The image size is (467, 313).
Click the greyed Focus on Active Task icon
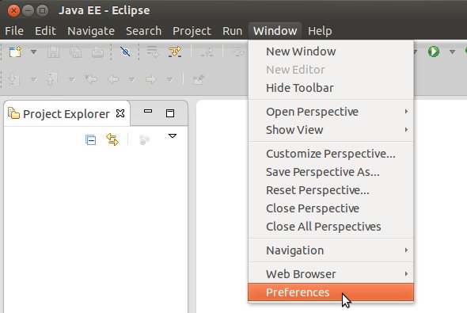point(144,139)
